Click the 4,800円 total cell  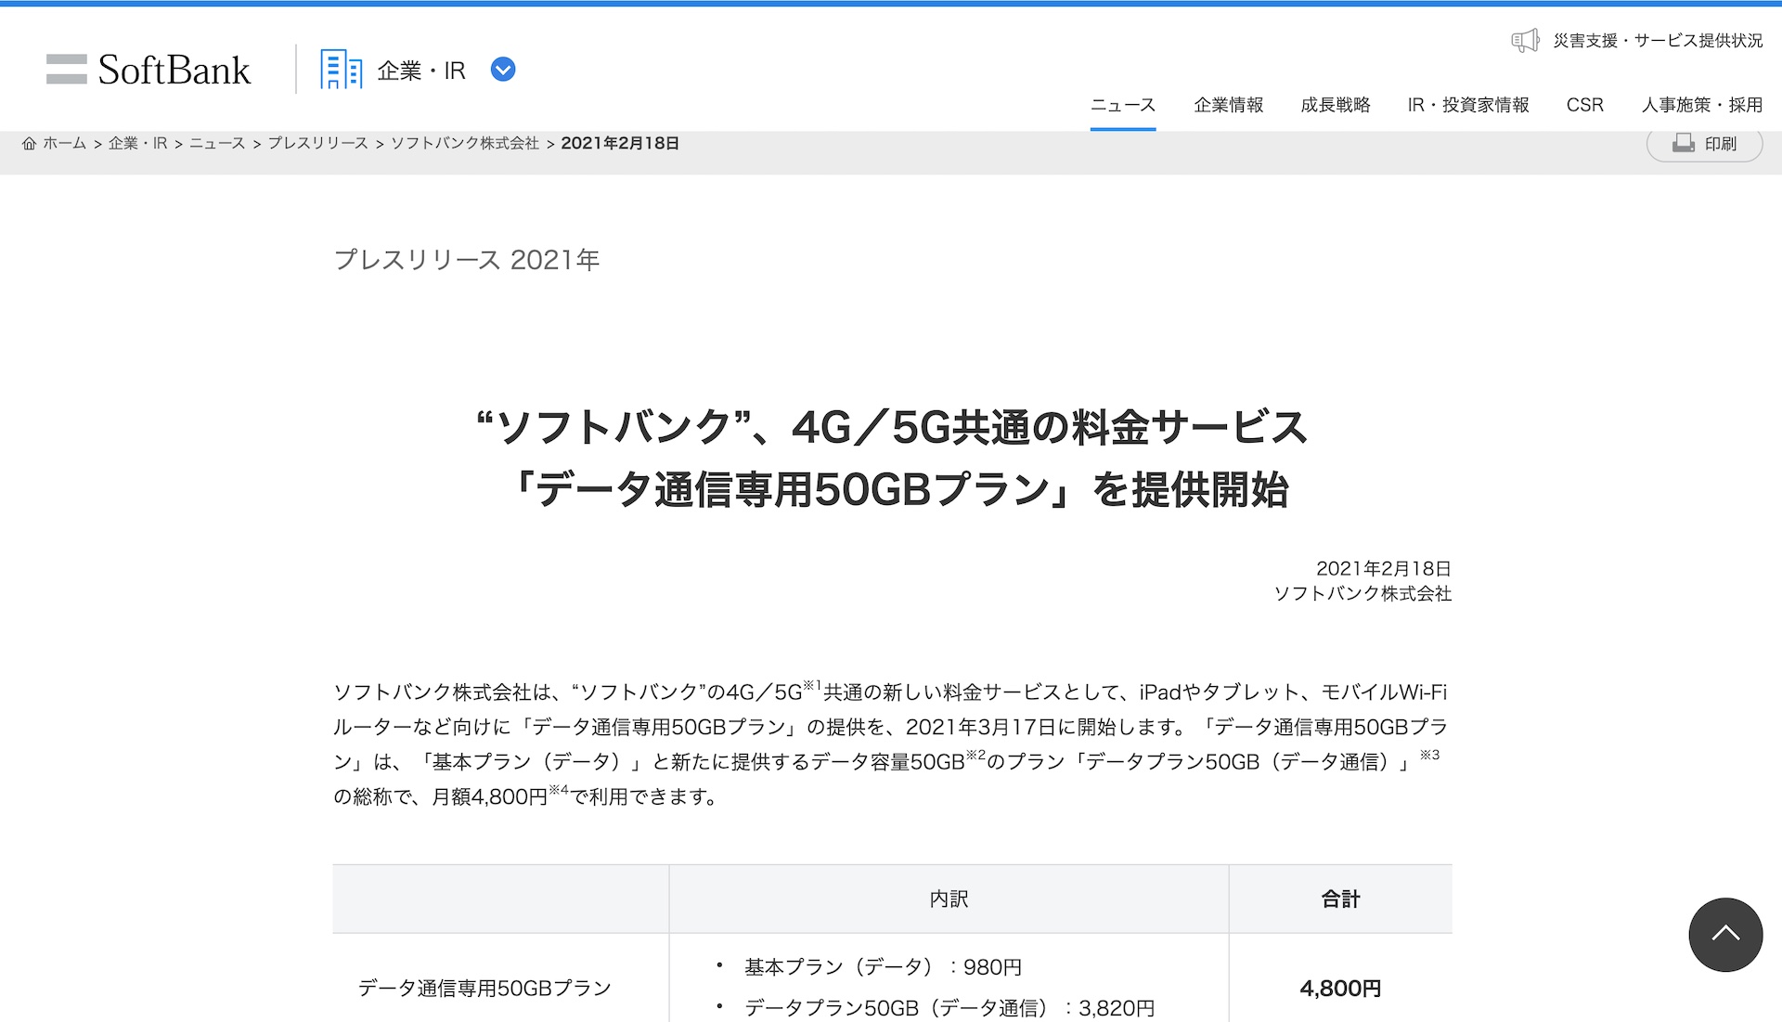[1340, 977]
